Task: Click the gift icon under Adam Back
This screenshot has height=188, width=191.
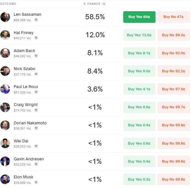Action: click(x=36, y=56)
